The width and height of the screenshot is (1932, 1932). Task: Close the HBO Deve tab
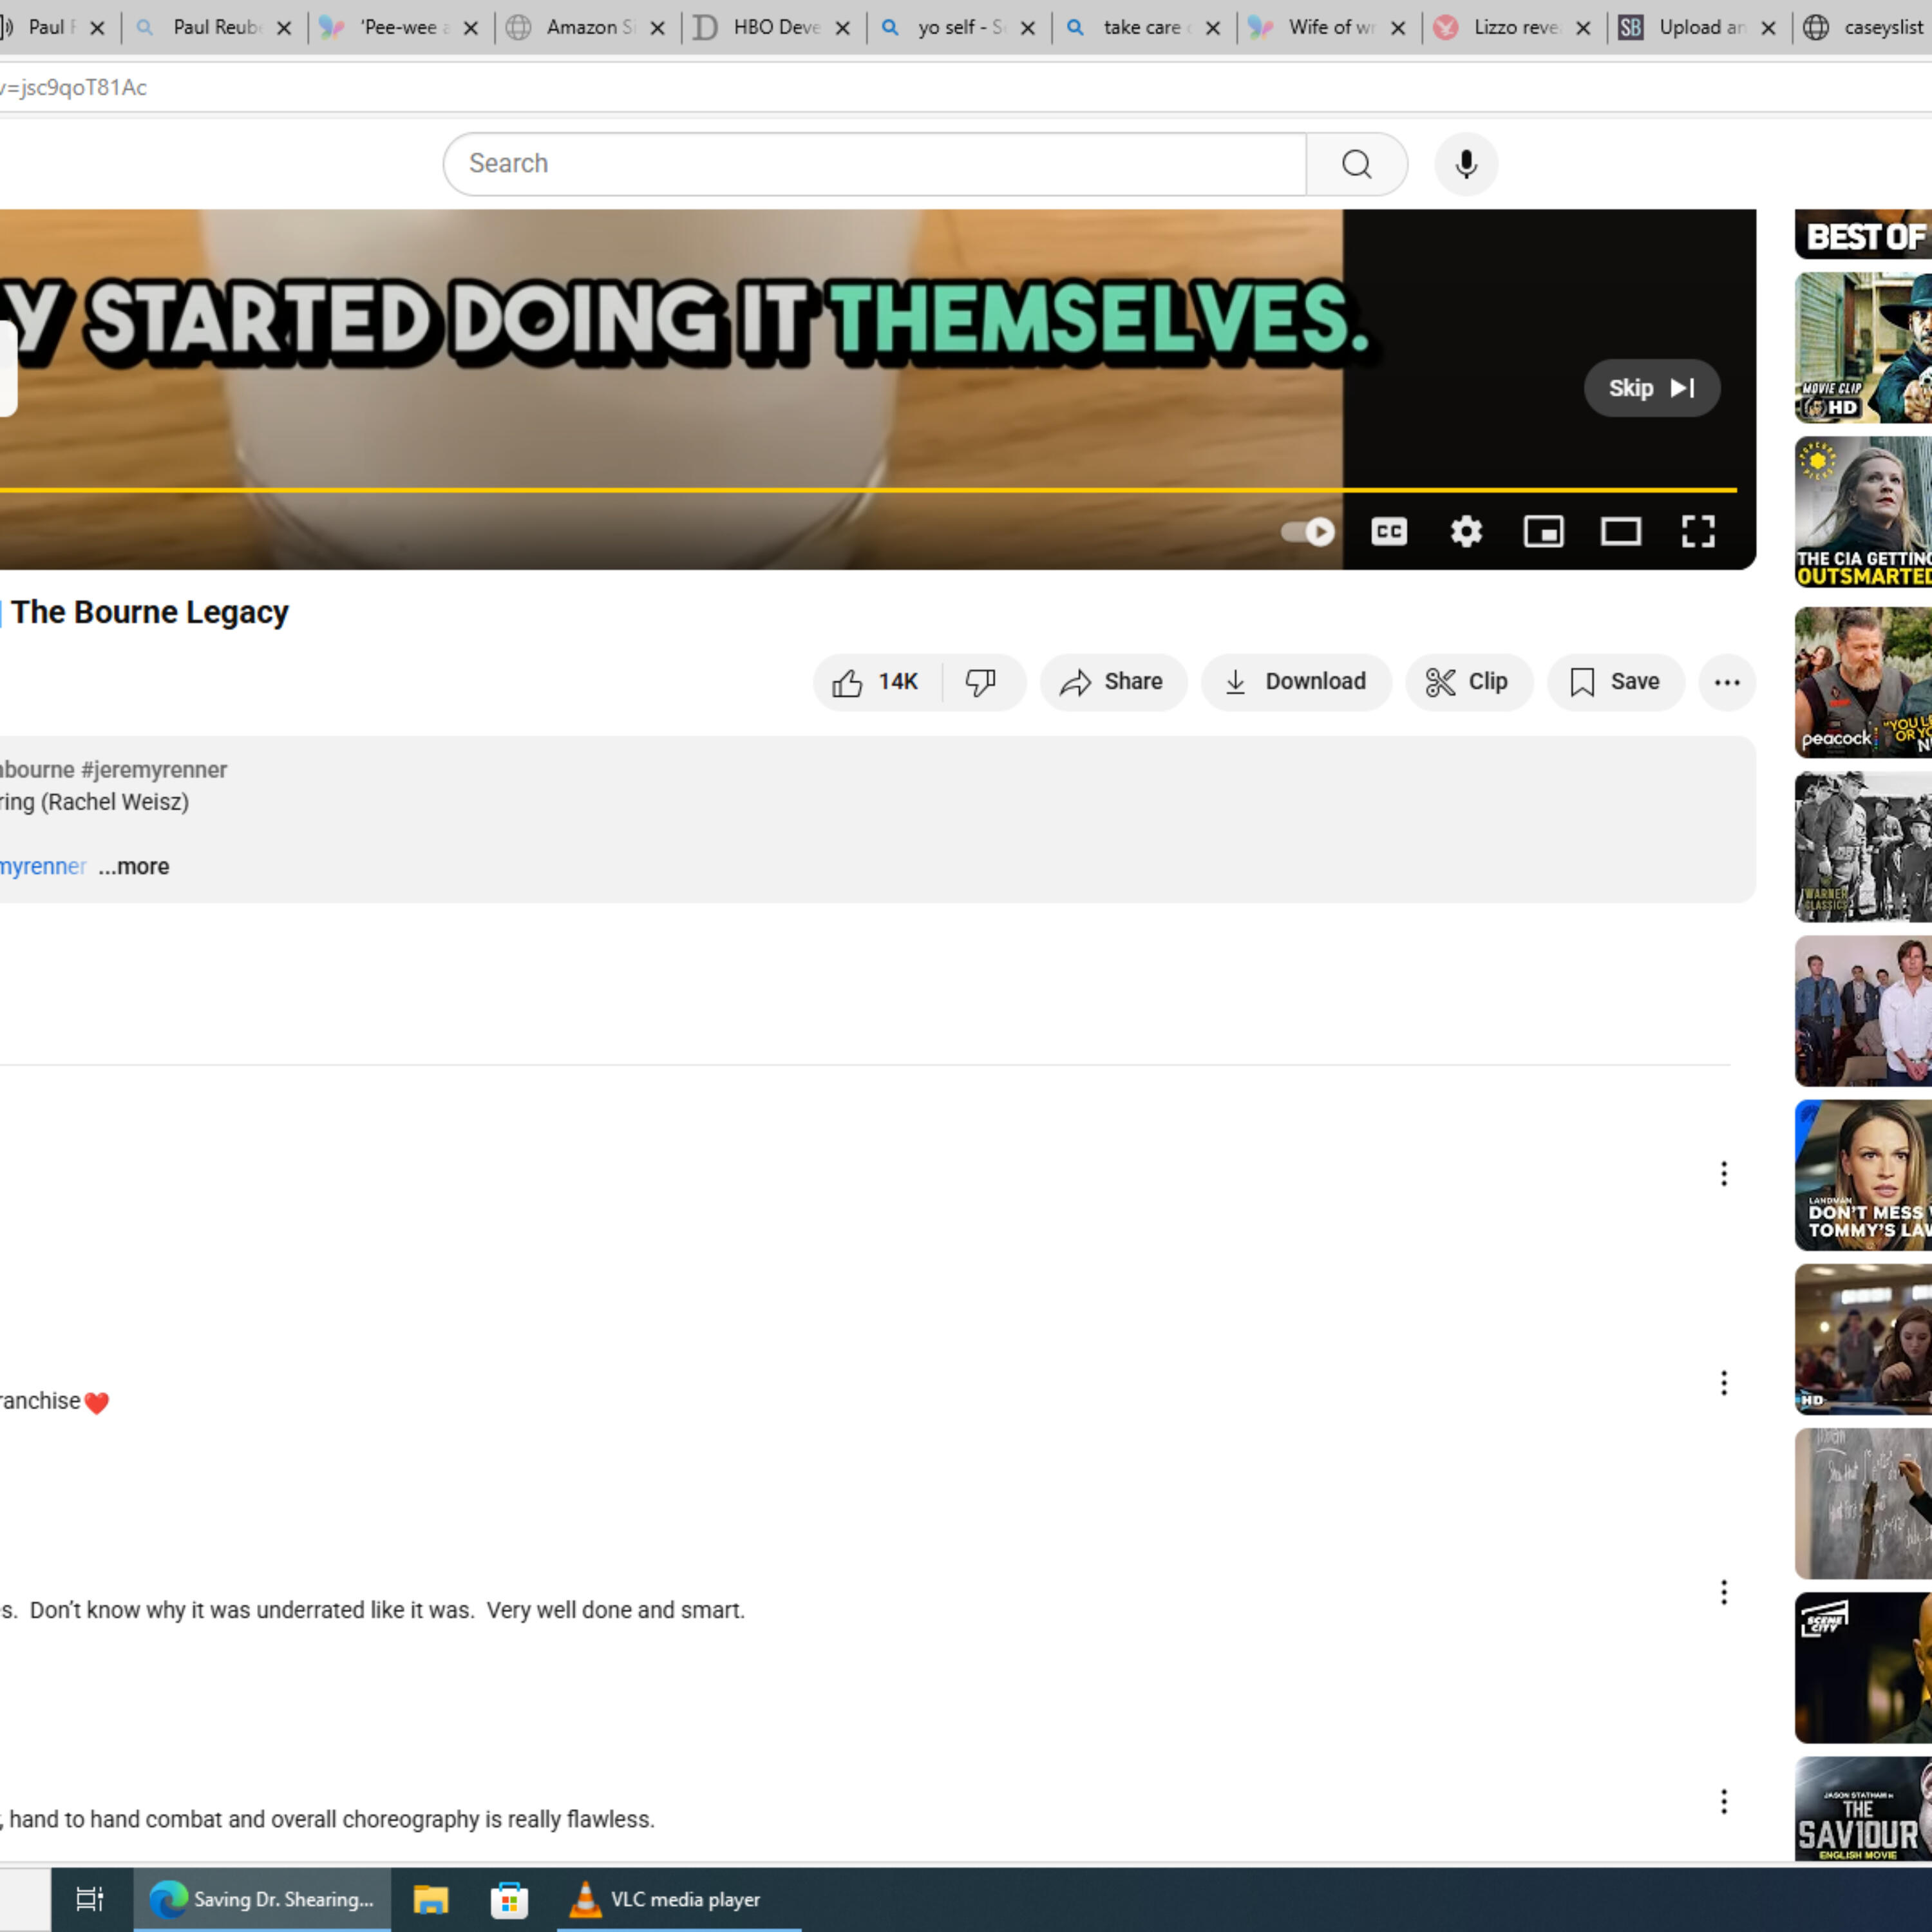pos(843,28)
